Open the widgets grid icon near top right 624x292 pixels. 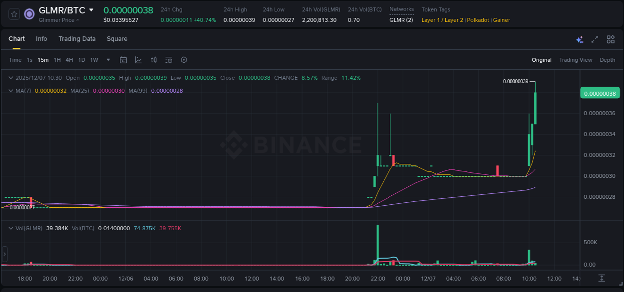[x=610, y=39]
